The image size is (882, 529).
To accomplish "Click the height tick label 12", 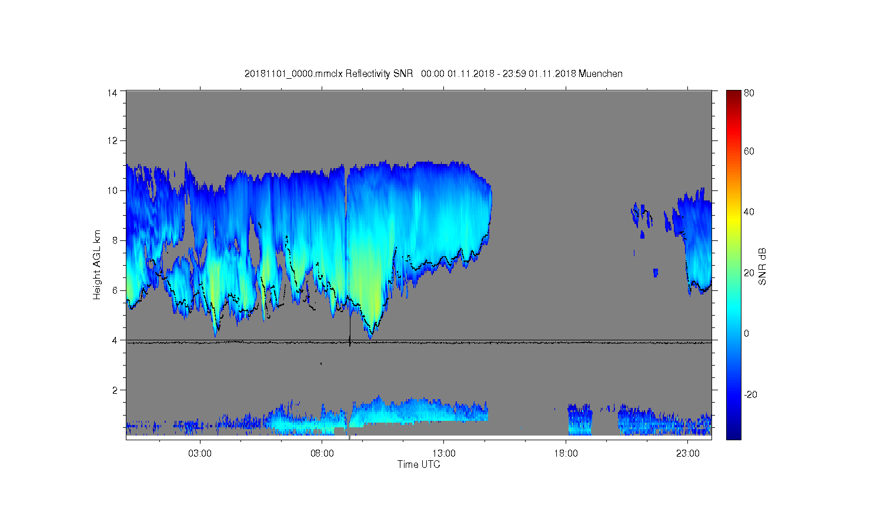I will [x=112, y=140].
